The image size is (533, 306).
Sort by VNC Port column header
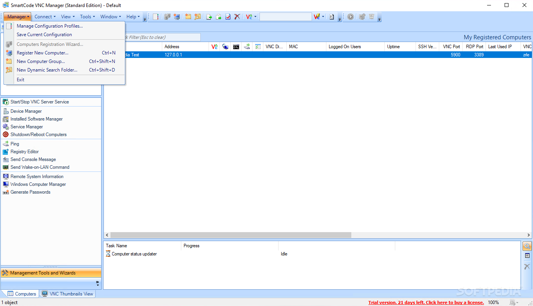[451, 47]
